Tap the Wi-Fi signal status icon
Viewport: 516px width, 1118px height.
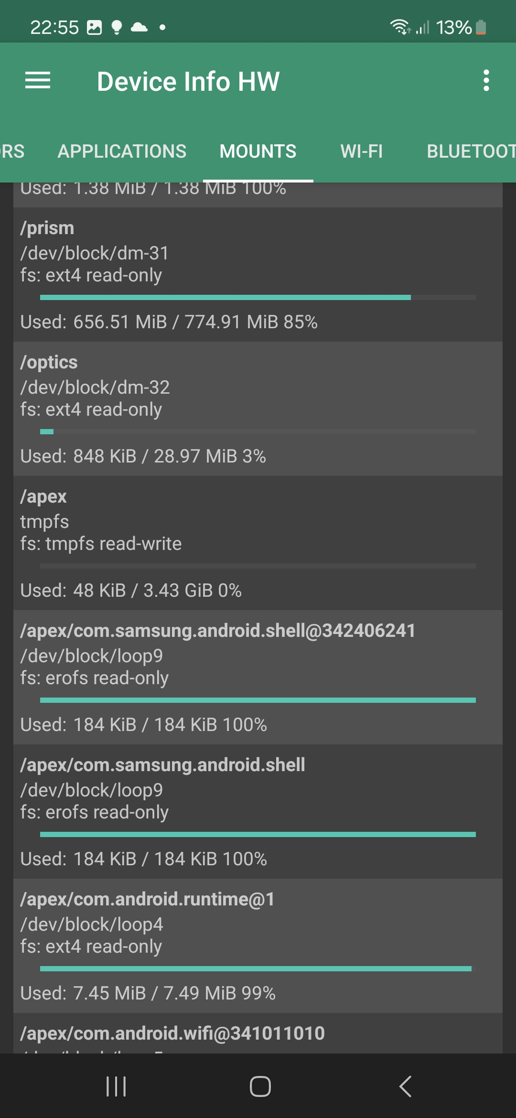[399, 27]
